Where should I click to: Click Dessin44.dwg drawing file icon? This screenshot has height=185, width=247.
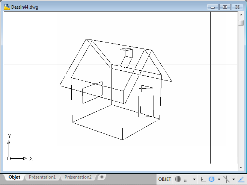click(x=7, y=7)
